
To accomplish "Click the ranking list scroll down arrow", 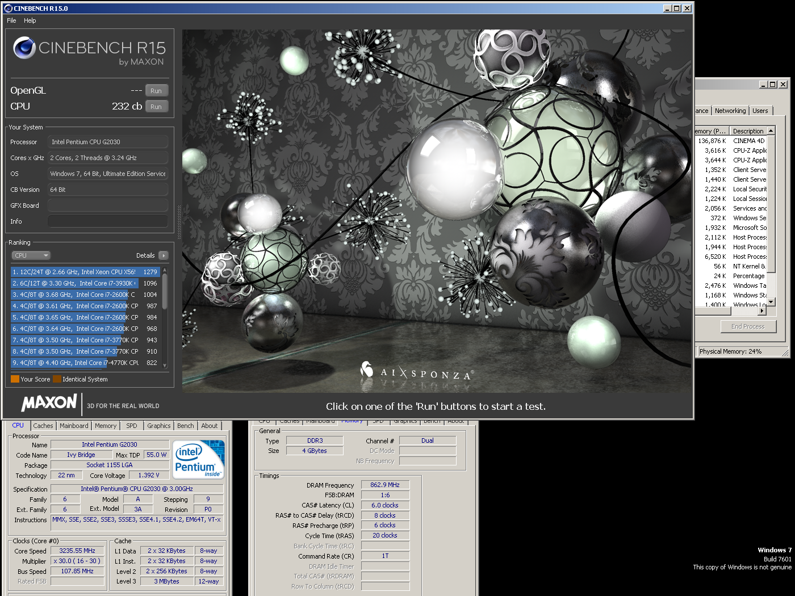I will (x=165, y=366).
